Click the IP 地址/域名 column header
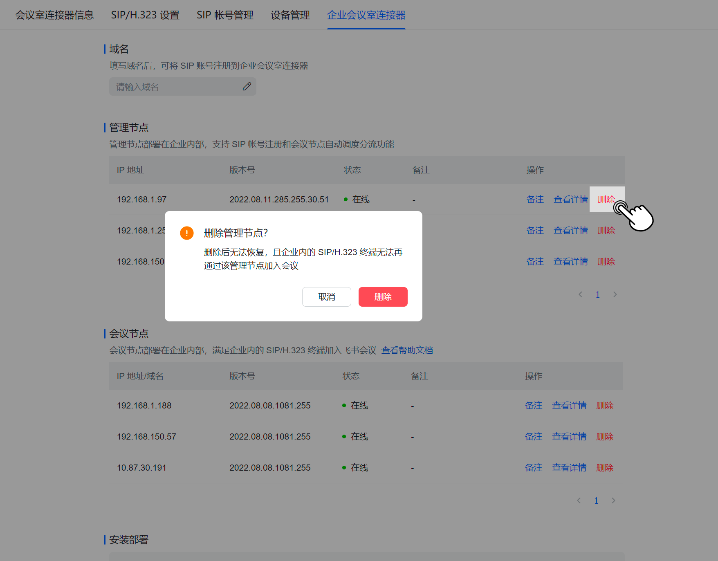 tap(140, 376)
